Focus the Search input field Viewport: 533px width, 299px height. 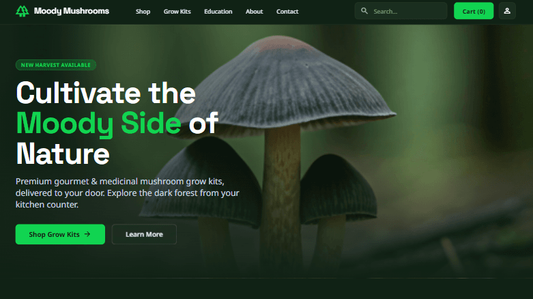[401, 11]
